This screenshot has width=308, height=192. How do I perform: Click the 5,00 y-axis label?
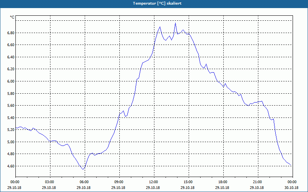[11, 142]
